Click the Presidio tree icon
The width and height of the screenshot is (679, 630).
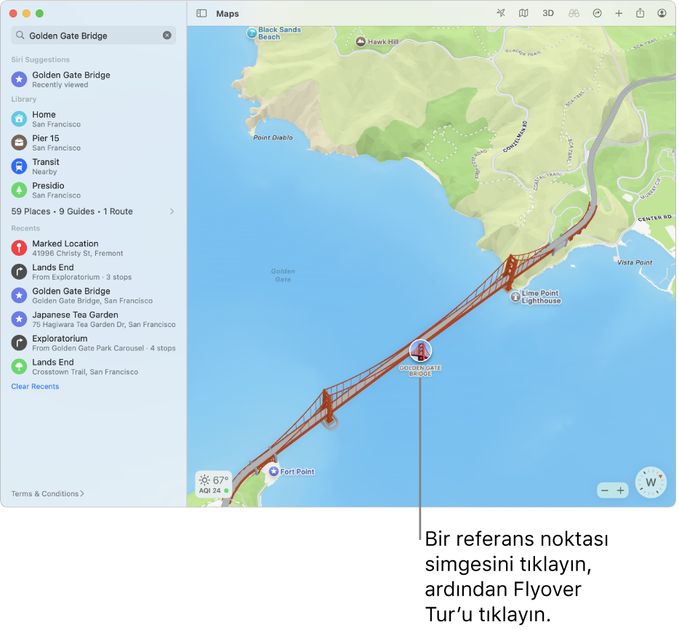19,190
